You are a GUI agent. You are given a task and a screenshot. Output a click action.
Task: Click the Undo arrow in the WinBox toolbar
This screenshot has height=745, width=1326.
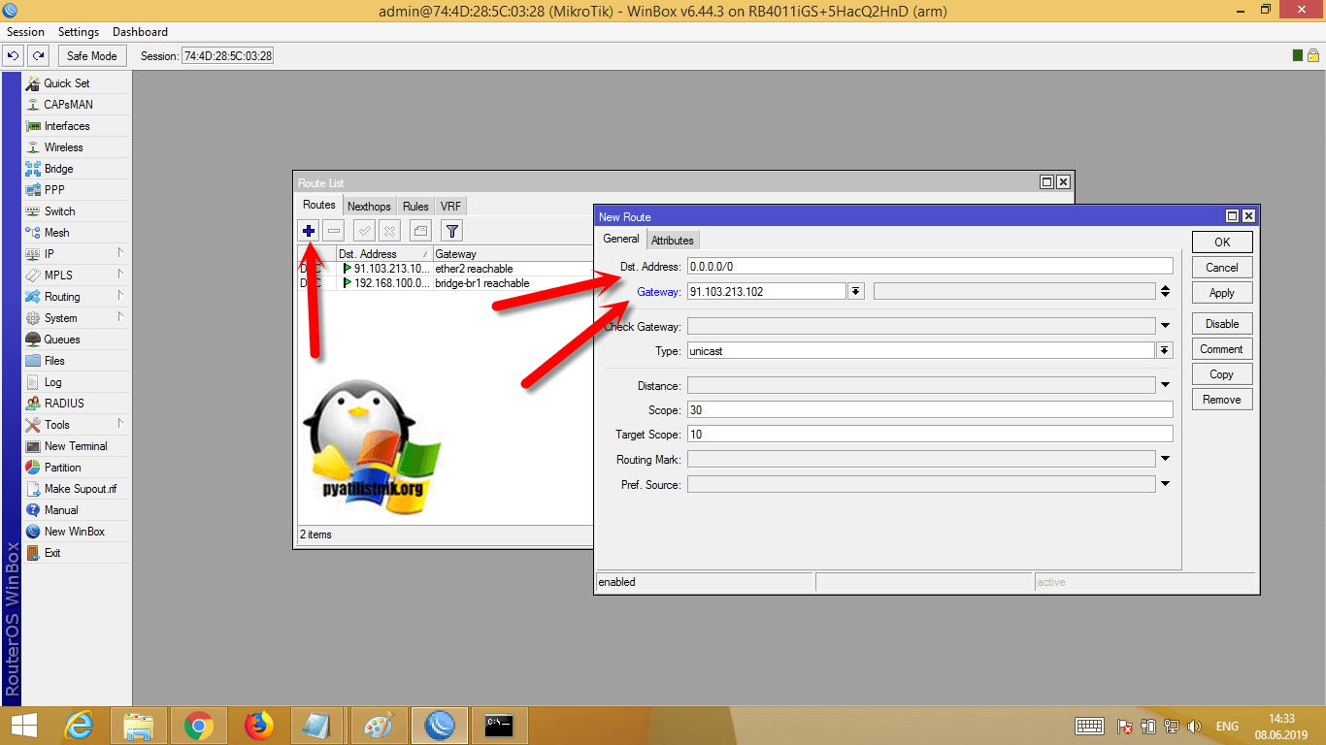pos(14,56)
